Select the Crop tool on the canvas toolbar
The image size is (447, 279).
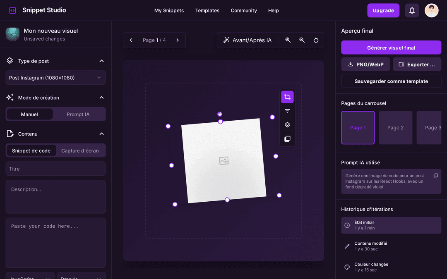pyautogui.click(x=287, y=96)
